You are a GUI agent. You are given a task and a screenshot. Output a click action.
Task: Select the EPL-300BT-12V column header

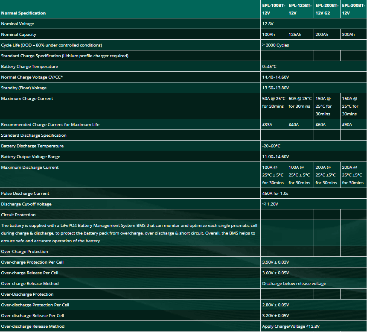(353, 9)
